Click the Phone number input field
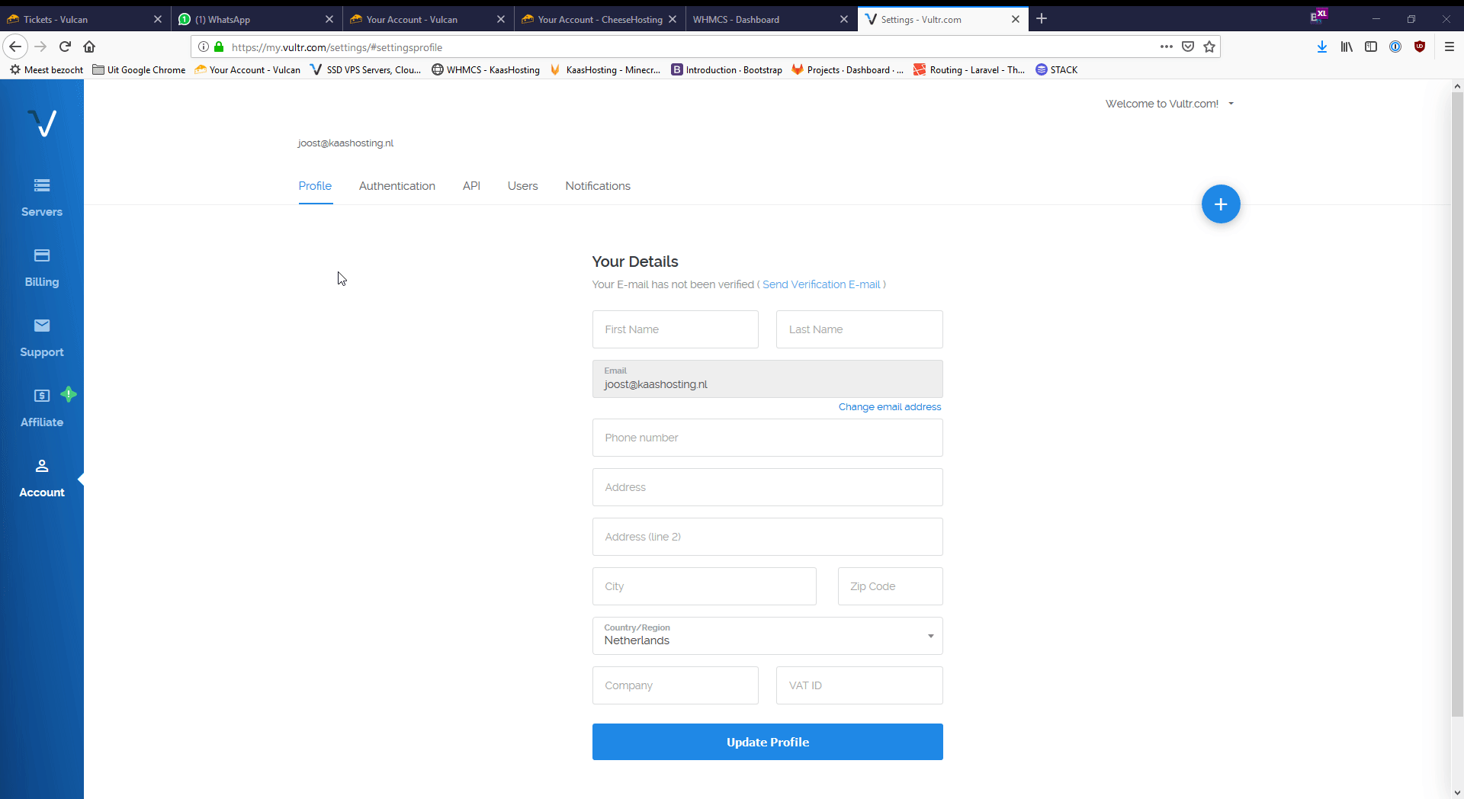Viewport: 1464px width, 799px height. (x=767, y=438)
